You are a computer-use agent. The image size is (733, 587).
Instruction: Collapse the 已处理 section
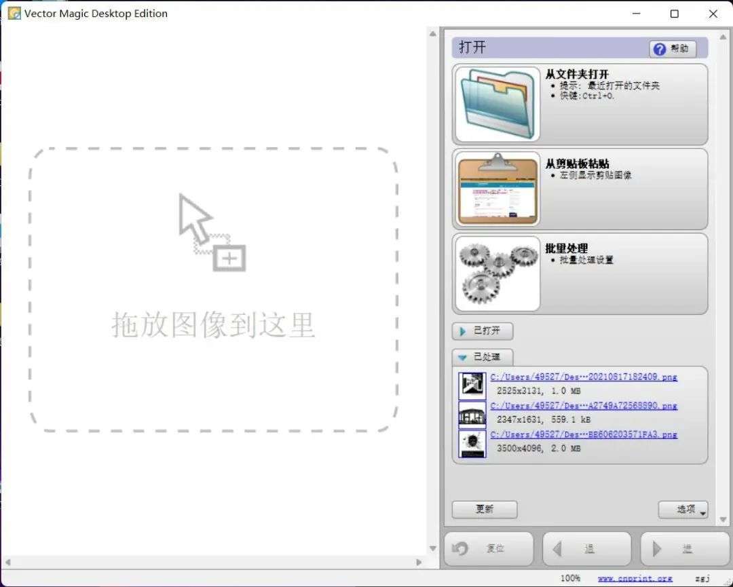tap(483, 357)
